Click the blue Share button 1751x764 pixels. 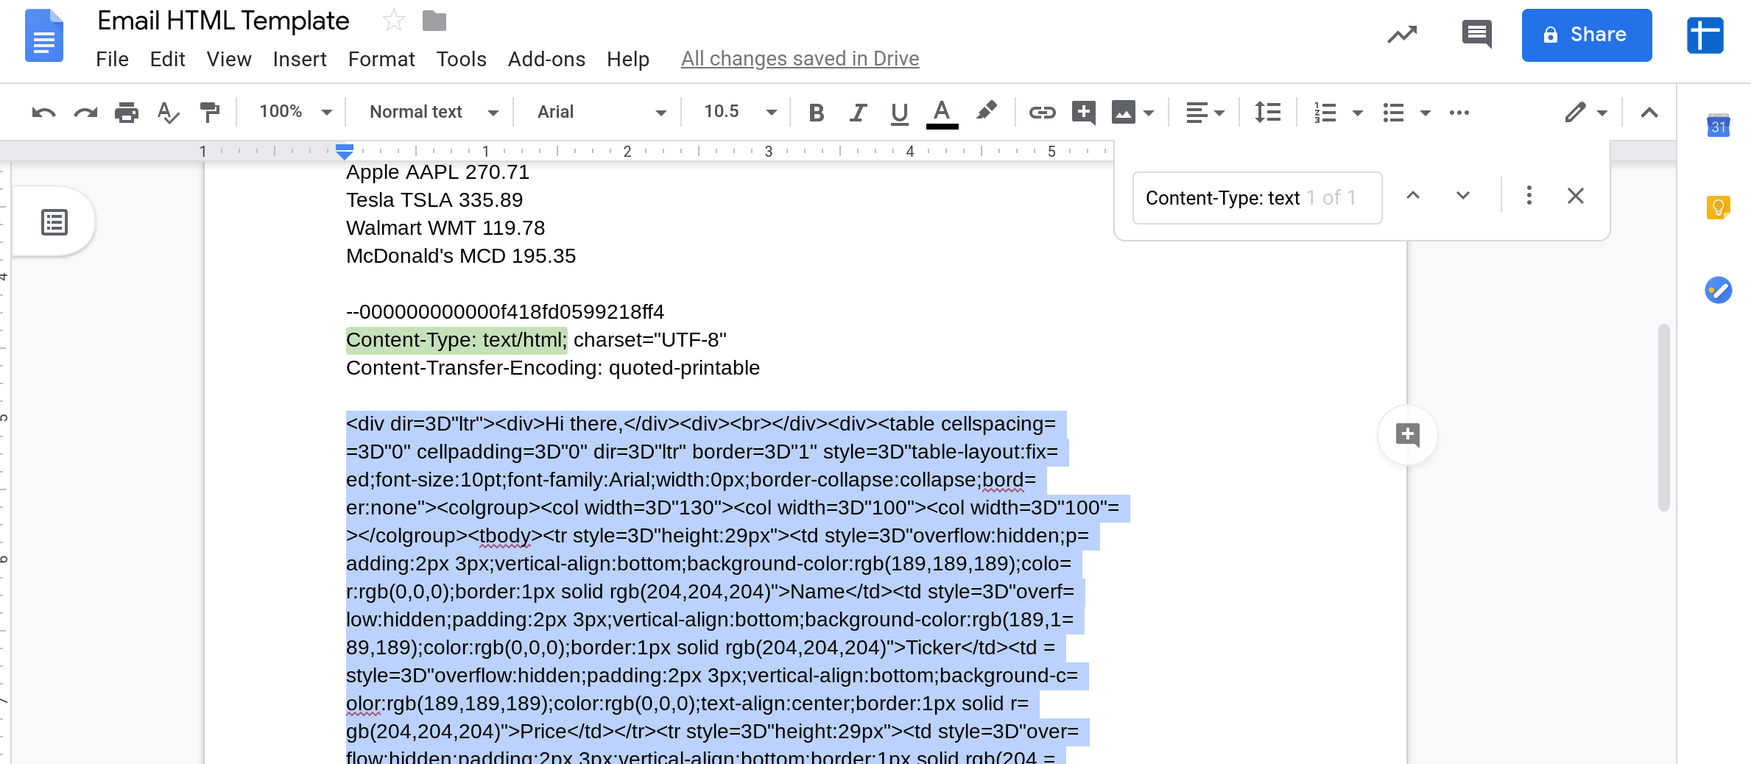[1587, 35]
